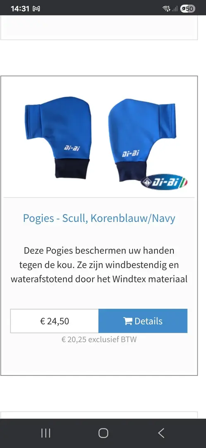Tap the battery level indicator
Viewport: 206px width, 448px height.
click(188, 9)
